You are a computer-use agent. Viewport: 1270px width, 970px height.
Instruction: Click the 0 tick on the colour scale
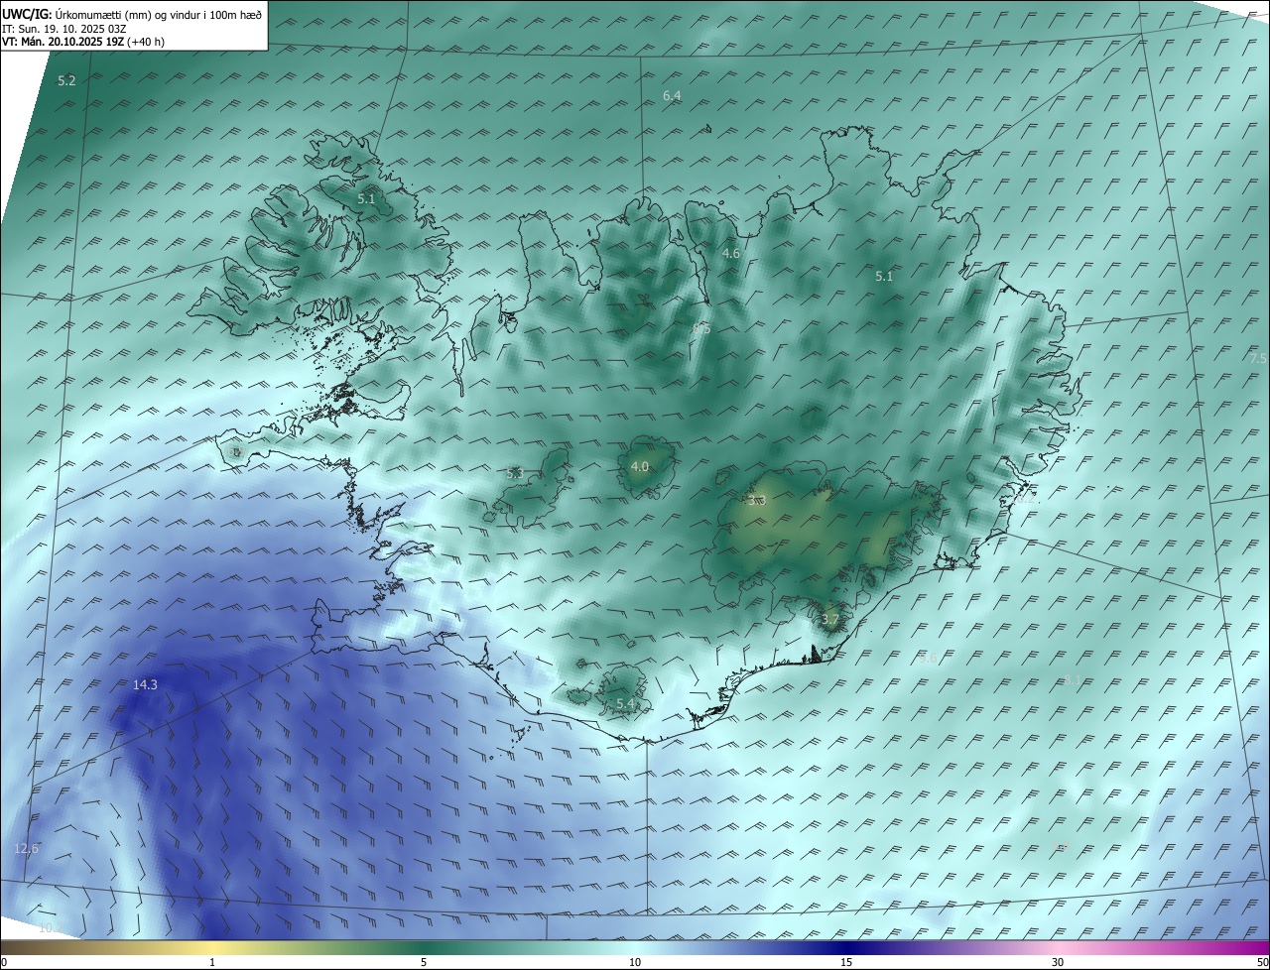click(x=4, y=962)
